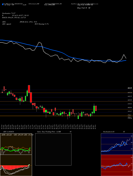Screen dimensions: 133x176
Task: Click the 'Stochastics & R' panel heading
Action: (x=109, y=132)
